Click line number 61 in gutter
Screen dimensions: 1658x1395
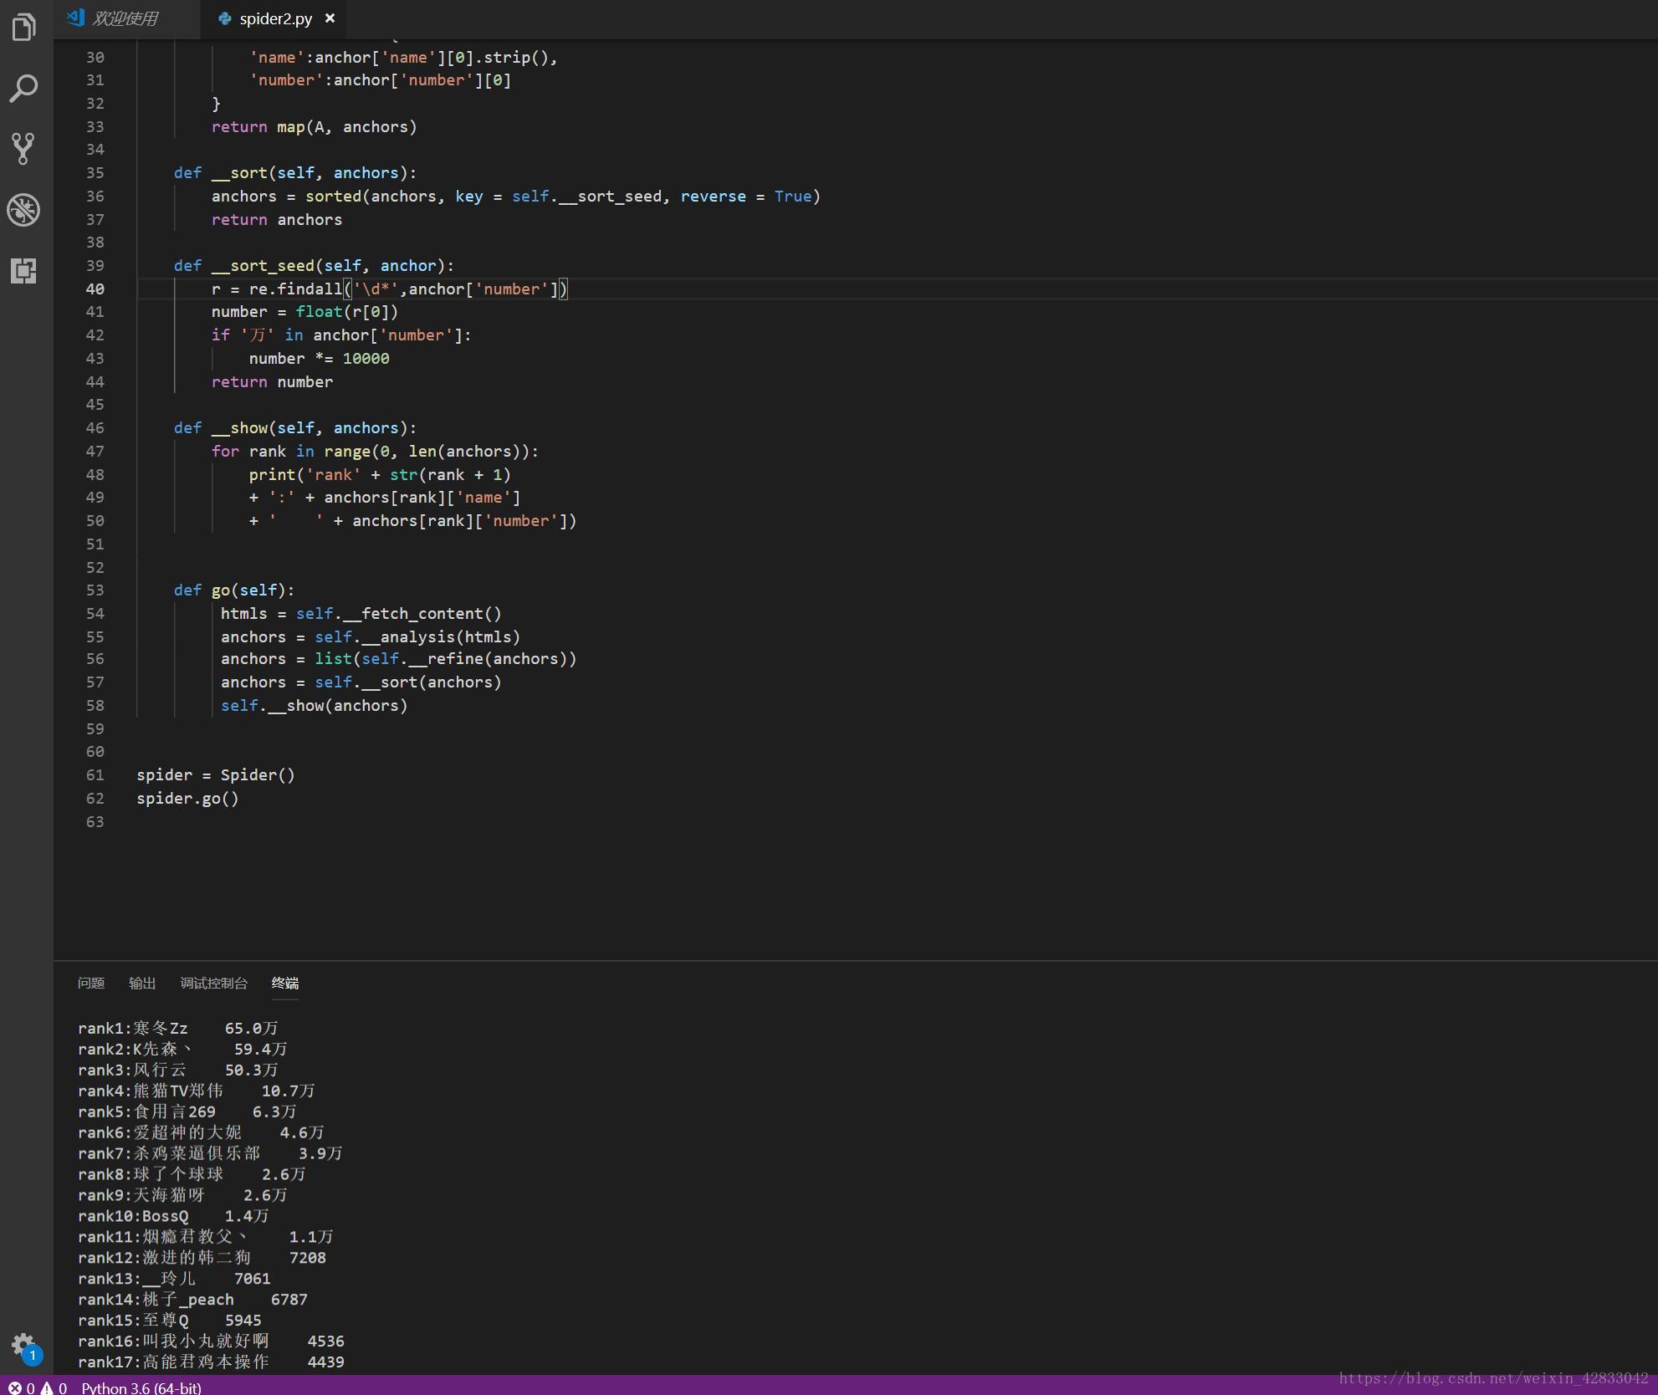[x=95, y=774]
